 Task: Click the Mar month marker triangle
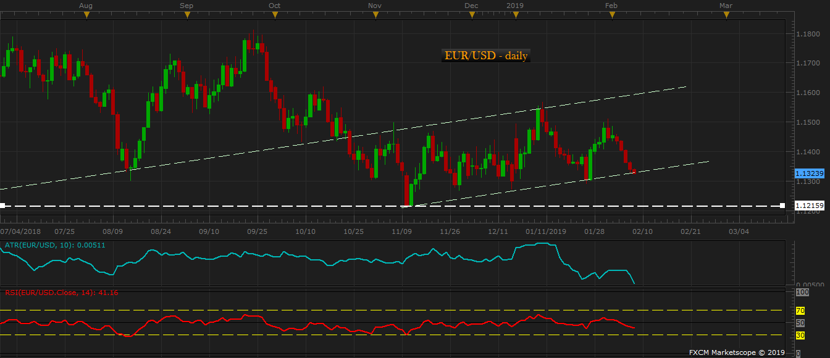tap(726, 15)
